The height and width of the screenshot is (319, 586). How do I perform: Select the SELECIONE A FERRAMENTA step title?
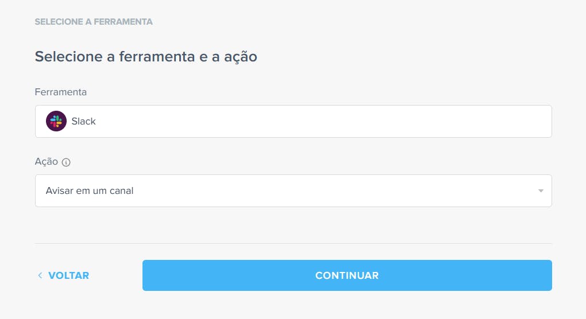pos(94,22)
